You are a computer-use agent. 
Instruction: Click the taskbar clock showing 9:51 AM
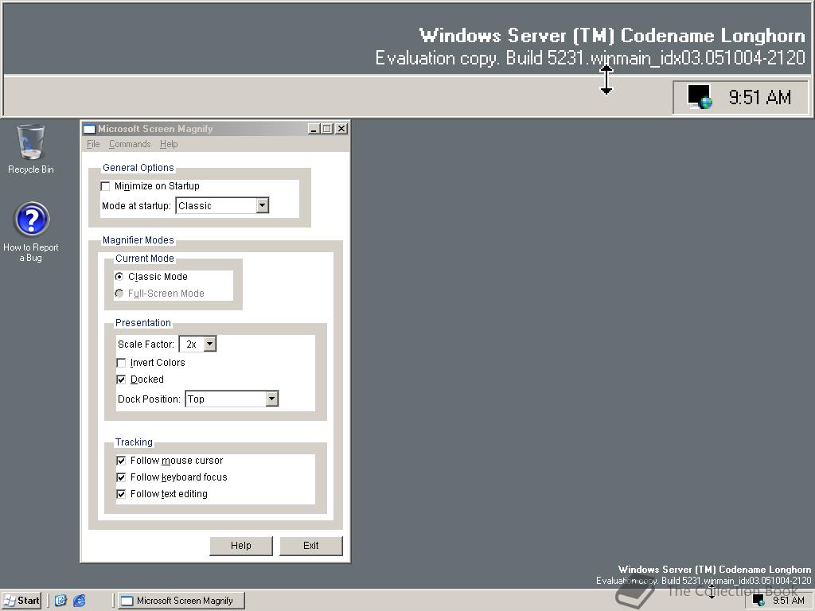[x=789, y=601]
